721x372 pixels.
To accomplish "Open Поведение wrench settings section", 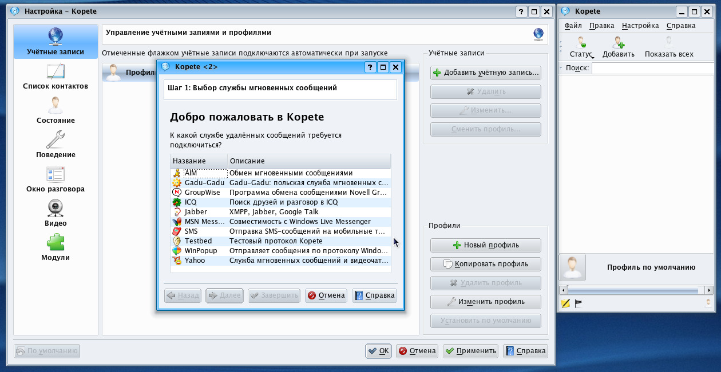I will tap(56, 145).
